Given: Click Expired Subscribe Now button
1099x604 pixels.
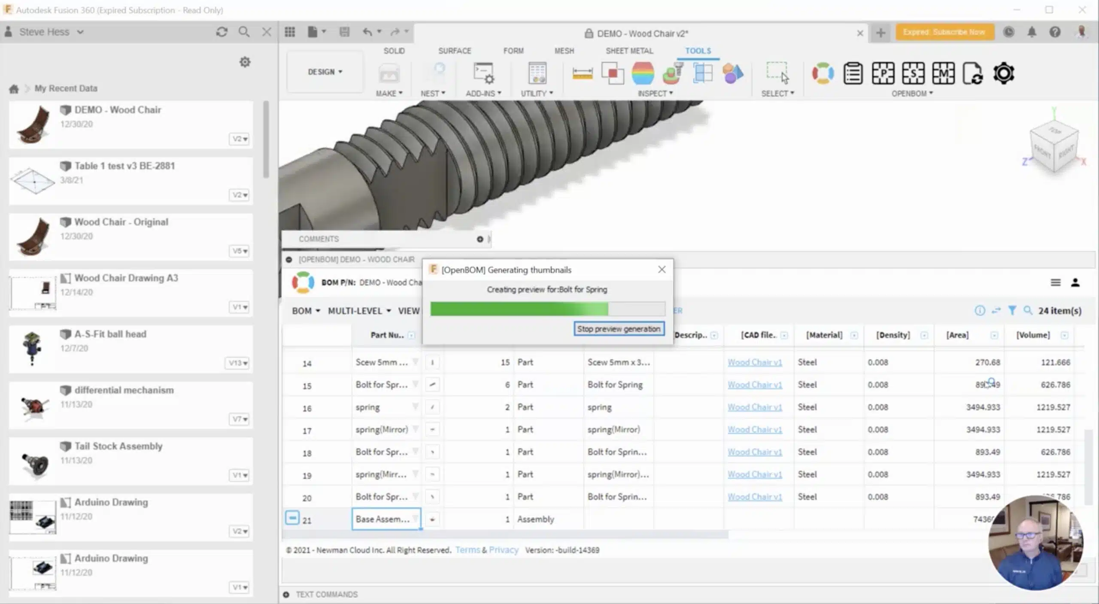Looking at the screenshot, I should pos(944,32).
